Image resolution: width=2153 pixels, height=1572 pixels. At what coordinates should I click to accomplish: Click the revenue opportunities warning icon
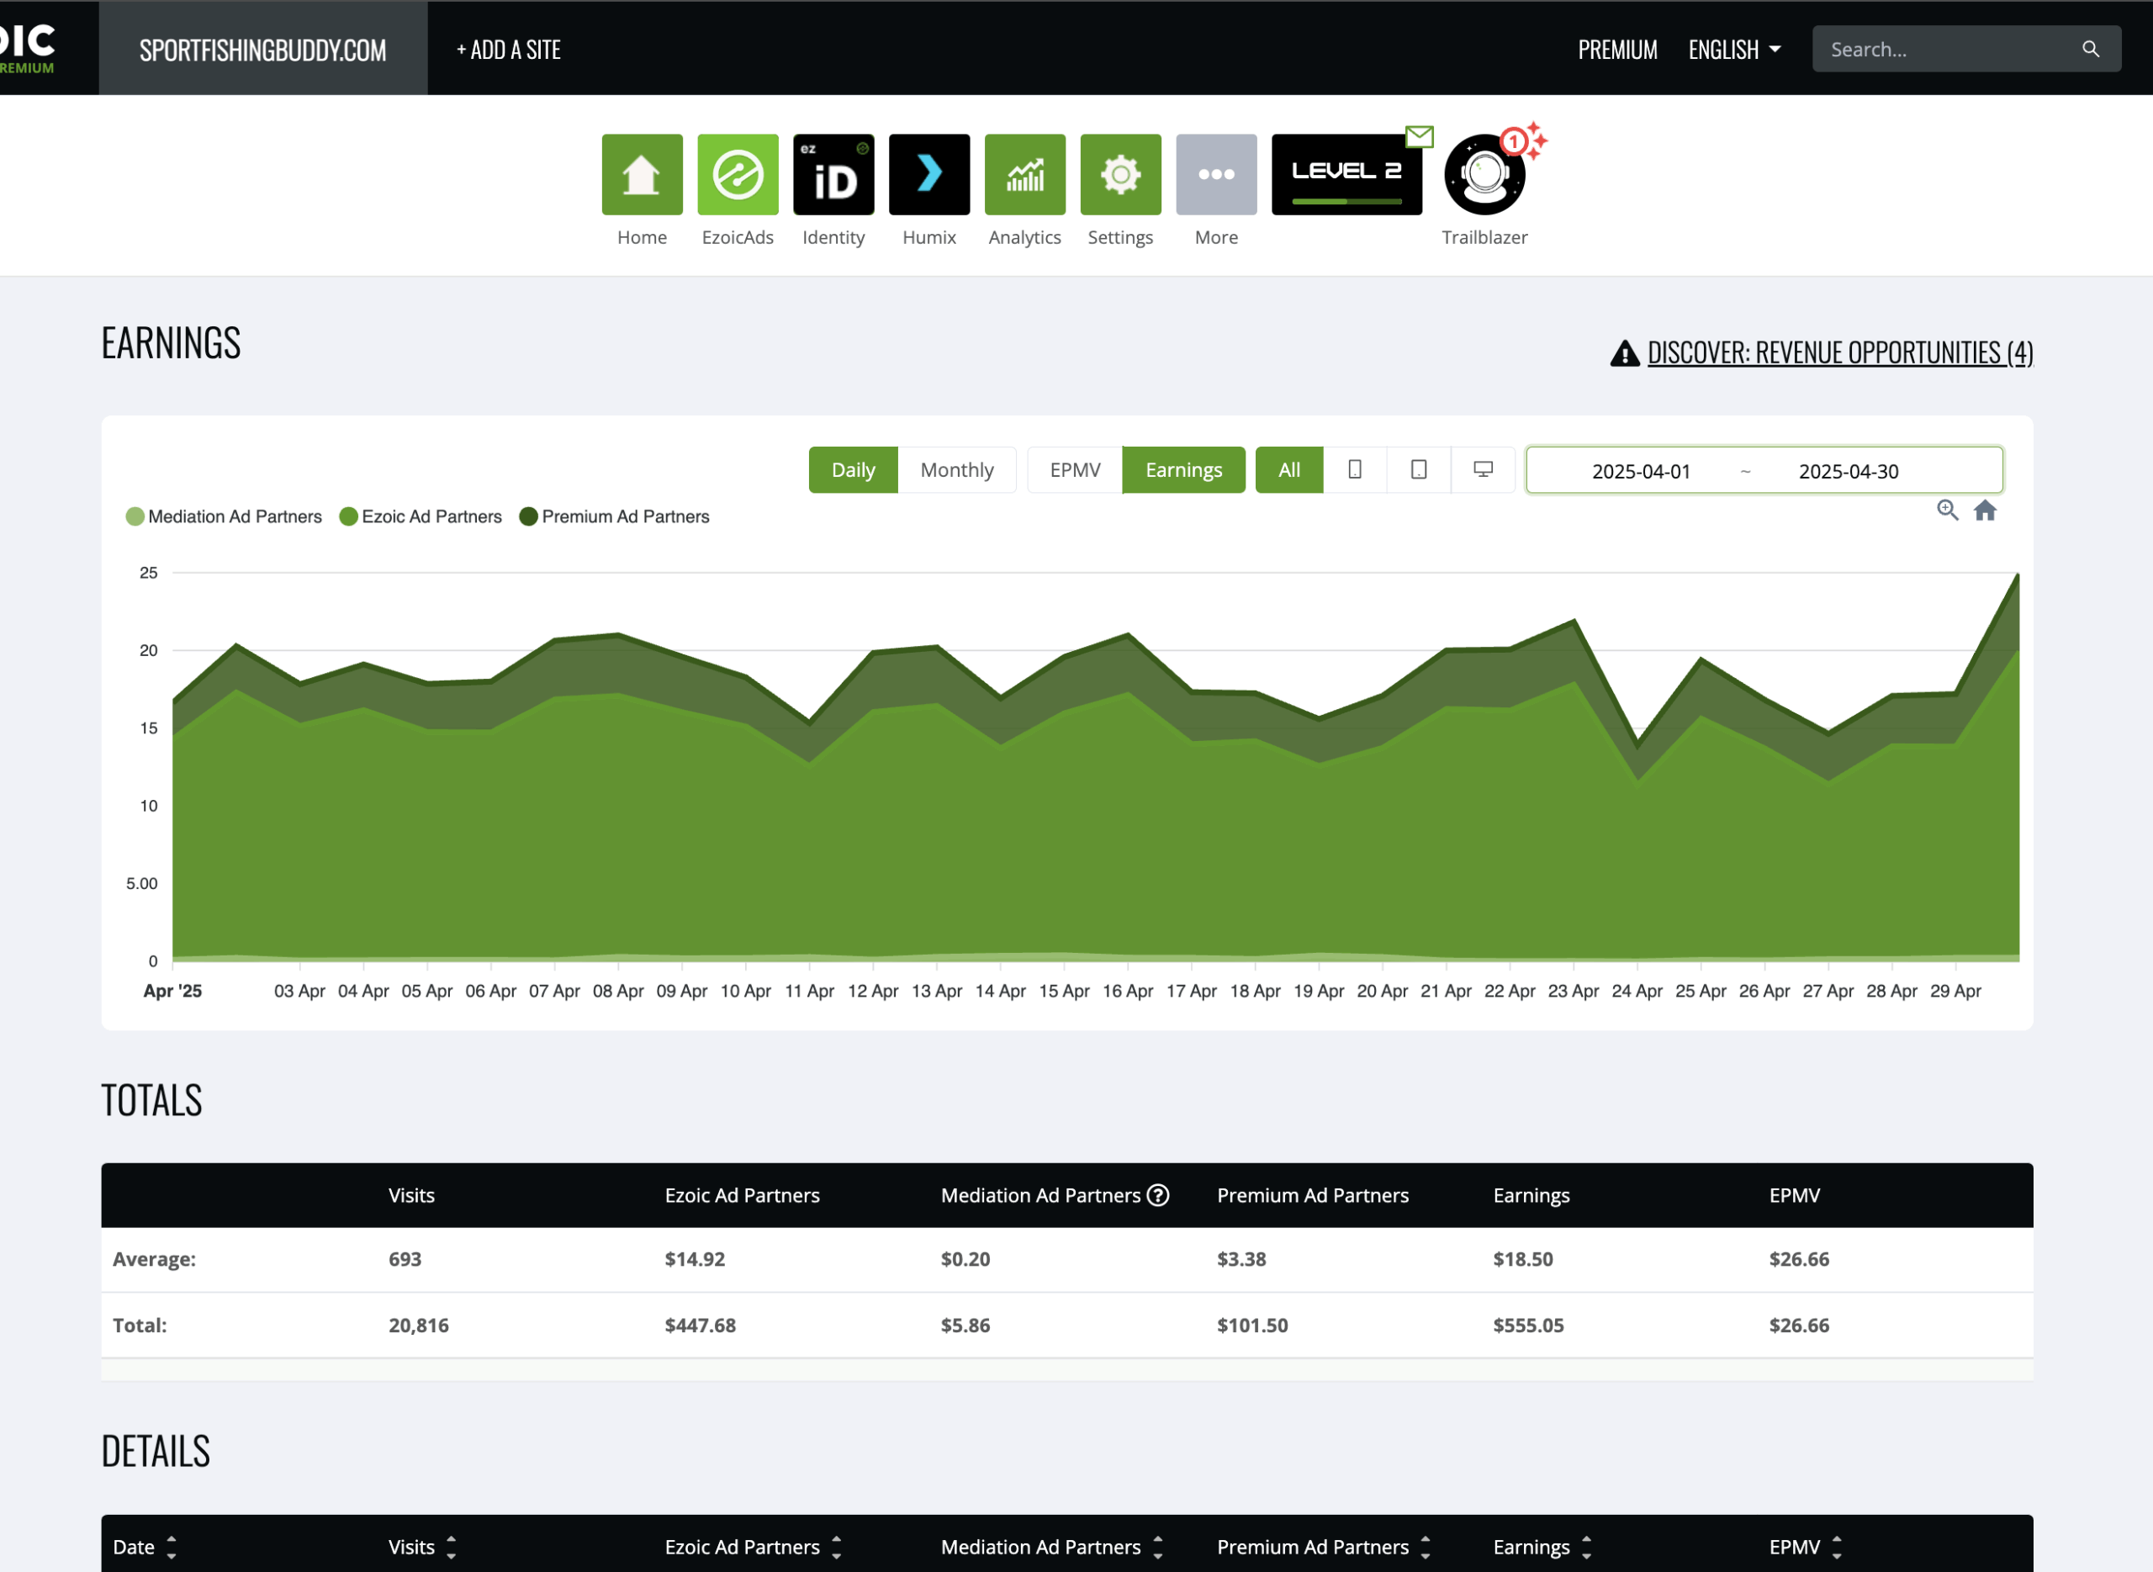click(x=1625, y=353)
